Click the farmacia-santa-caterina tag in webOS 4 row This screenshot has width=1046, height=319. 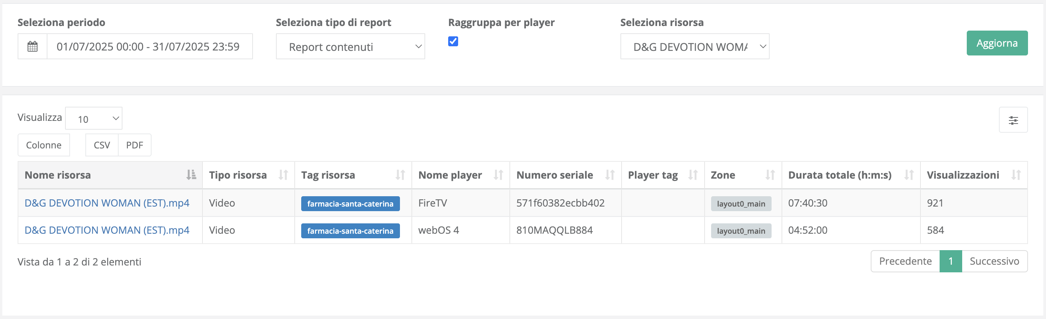[x=350, y=231]
